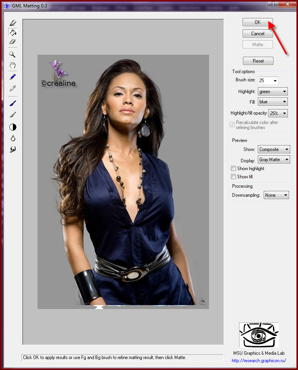Select the paint bucket fill tool
This screenshot has width=298, height=370.
click(13, 32)
